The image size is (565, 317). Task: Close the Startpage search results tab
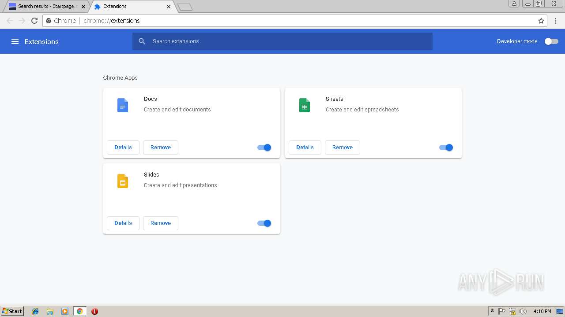coord(83,7)
